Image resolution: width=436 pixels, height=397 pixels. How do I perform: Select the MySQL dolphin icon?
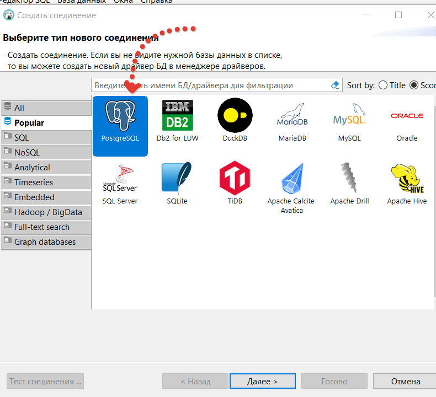(x=349, y=115)
